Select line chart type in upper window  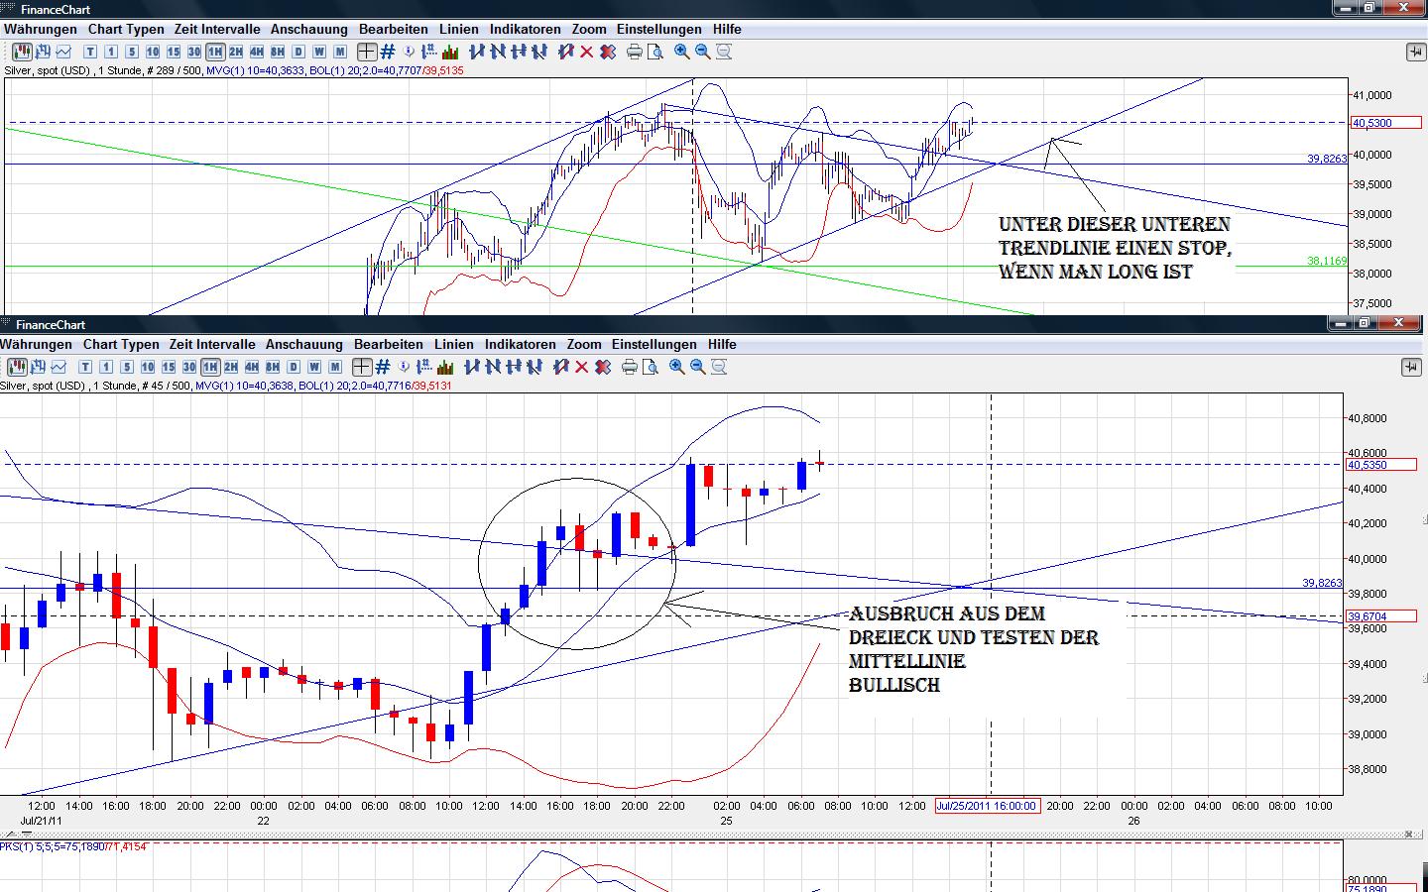(x=64, y=52)
